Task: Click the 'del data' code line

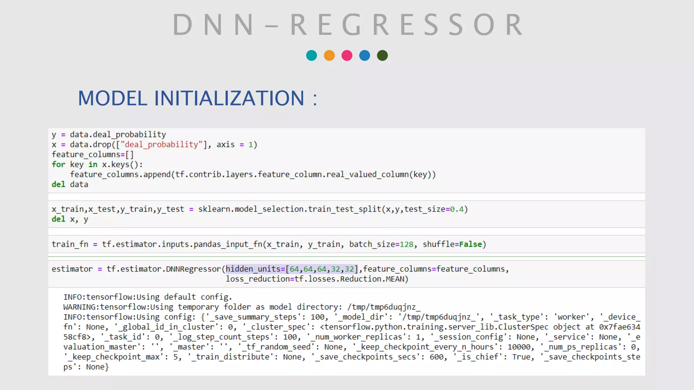Action: [70, 185]
